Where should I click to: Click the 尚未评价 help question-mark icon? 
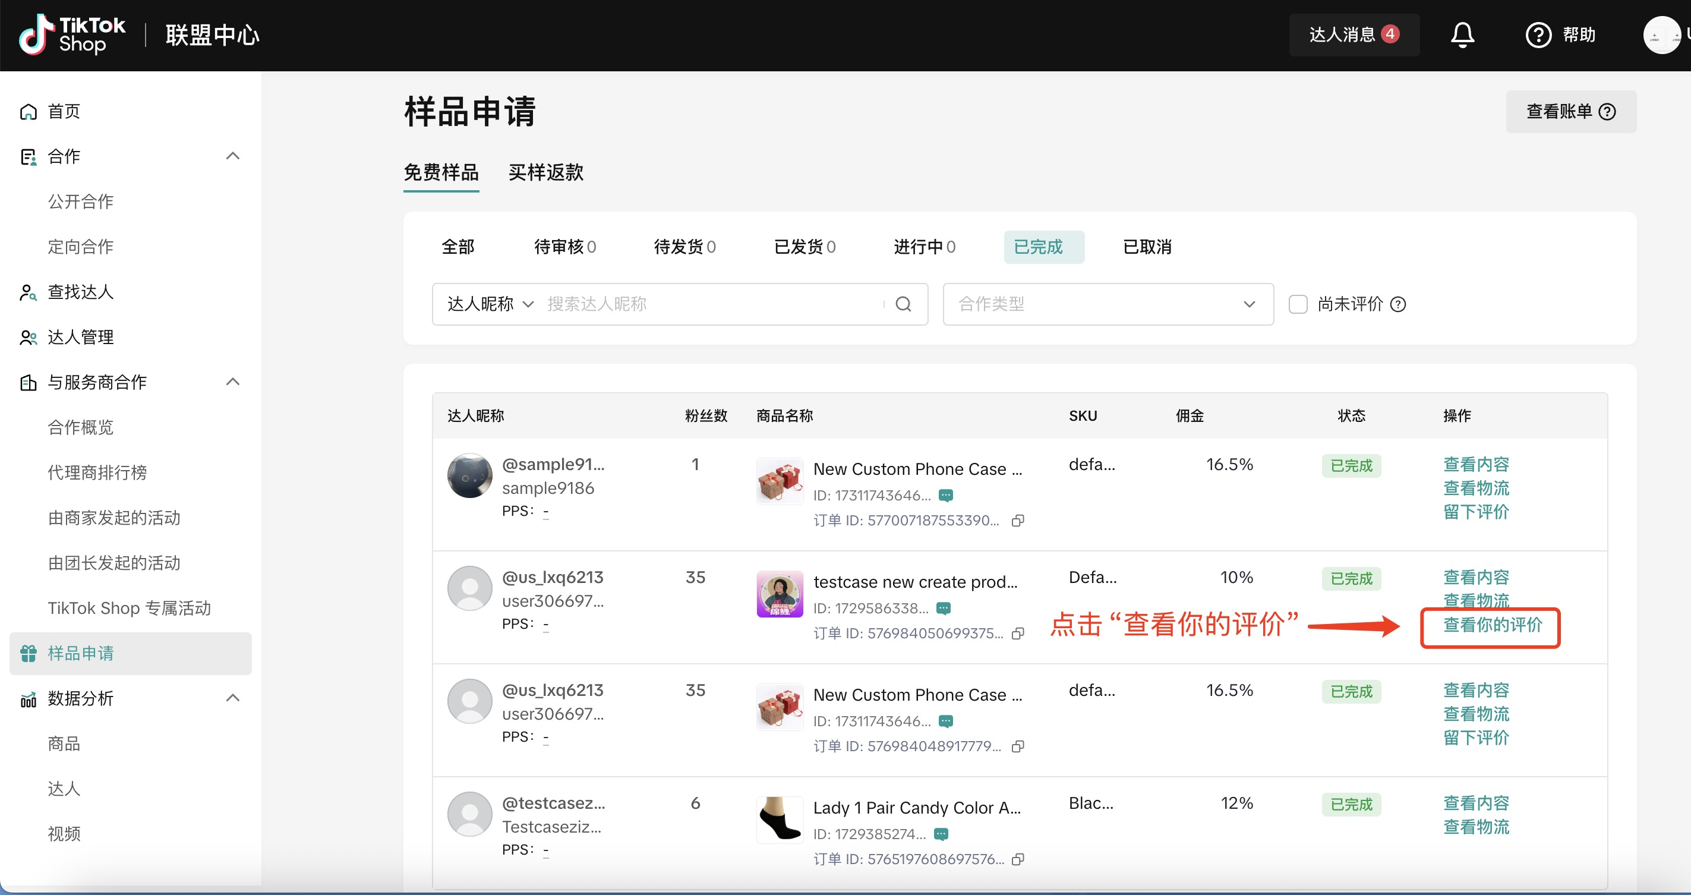(1398, 304)
